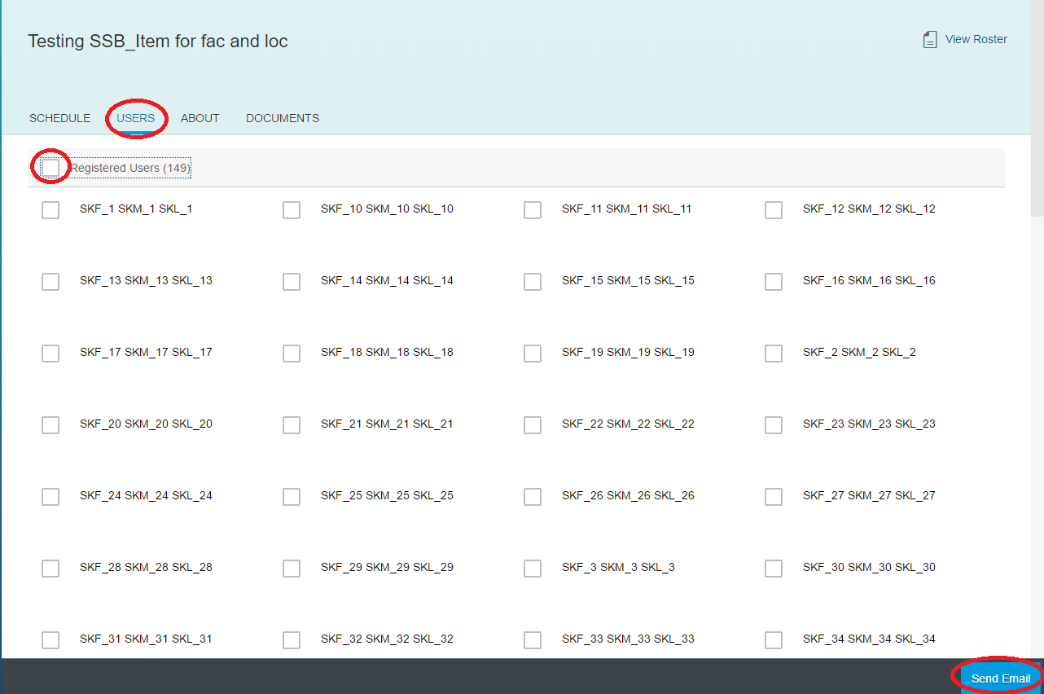Tick the SKF_11 SKM_11 SKL_11 checkbox
Screen dimensions: 1044x694
[x=533, y=210]
